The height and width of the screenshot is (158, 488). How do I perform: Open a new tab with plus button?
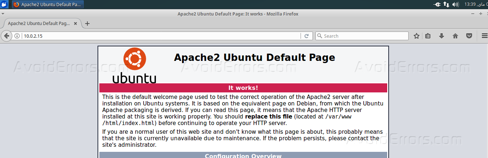pos(87,24)
